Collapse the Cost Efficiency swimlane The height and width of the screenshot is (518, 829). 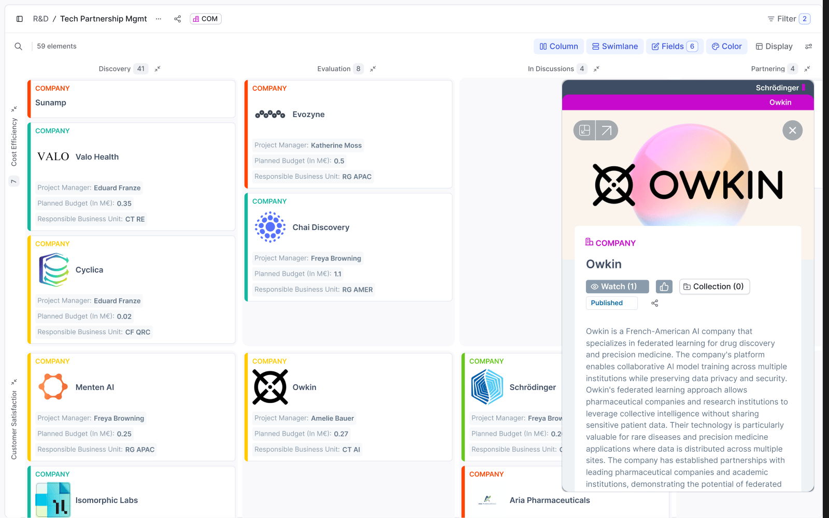coord(14,109)
